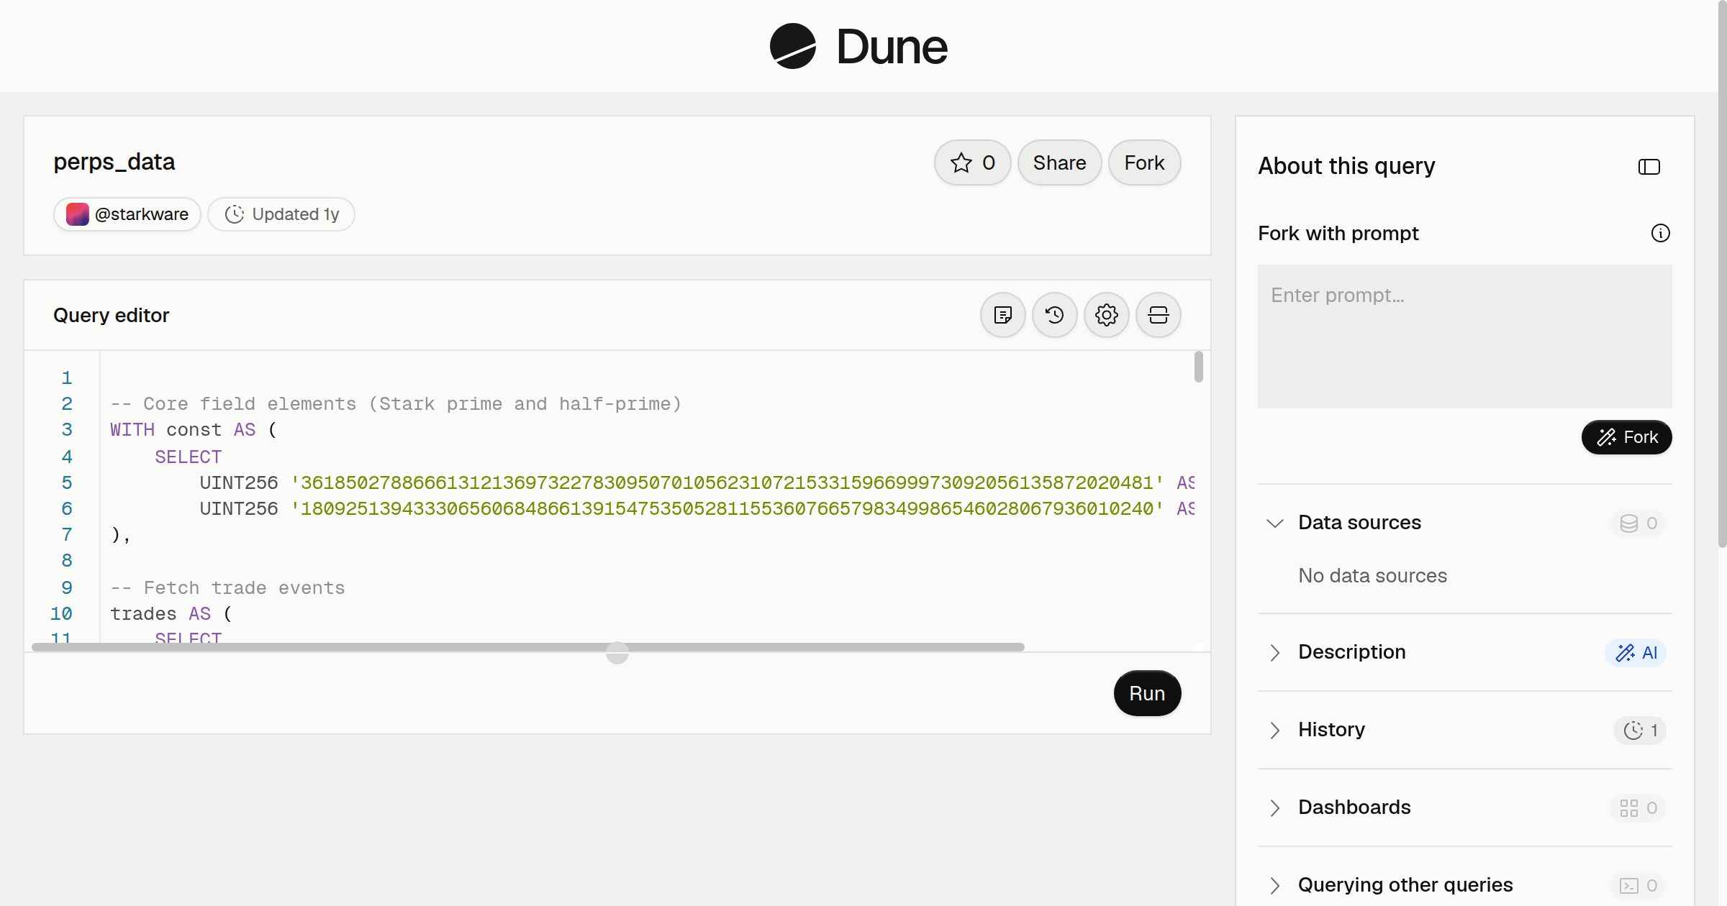
Task: Click the Data sources count badge
Action: (1638, 523)
